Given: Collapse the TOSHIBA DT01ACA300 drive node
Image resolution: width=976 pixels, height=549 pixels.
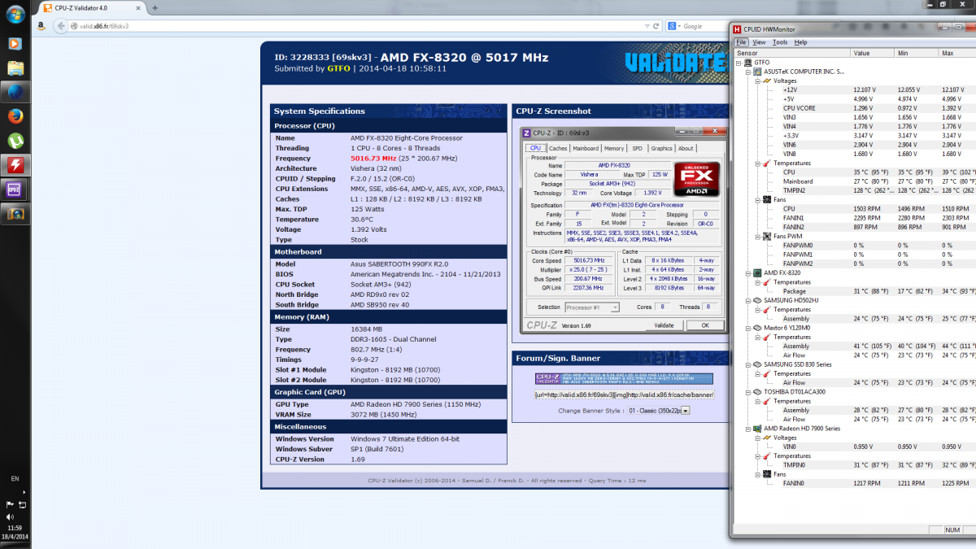Looking at the screenshot, I should point(748,391).
